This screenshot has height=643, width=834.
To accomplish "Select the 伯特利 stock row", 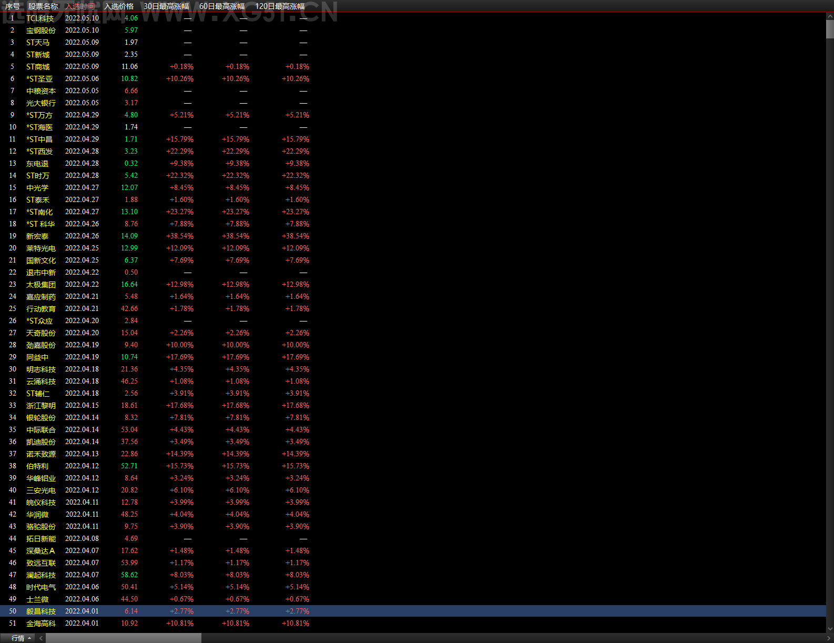I will [x=413, y=466].
